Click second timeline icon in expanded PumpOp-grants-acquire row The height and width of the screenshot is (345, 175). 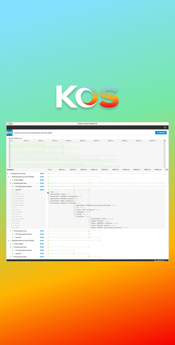43,186
